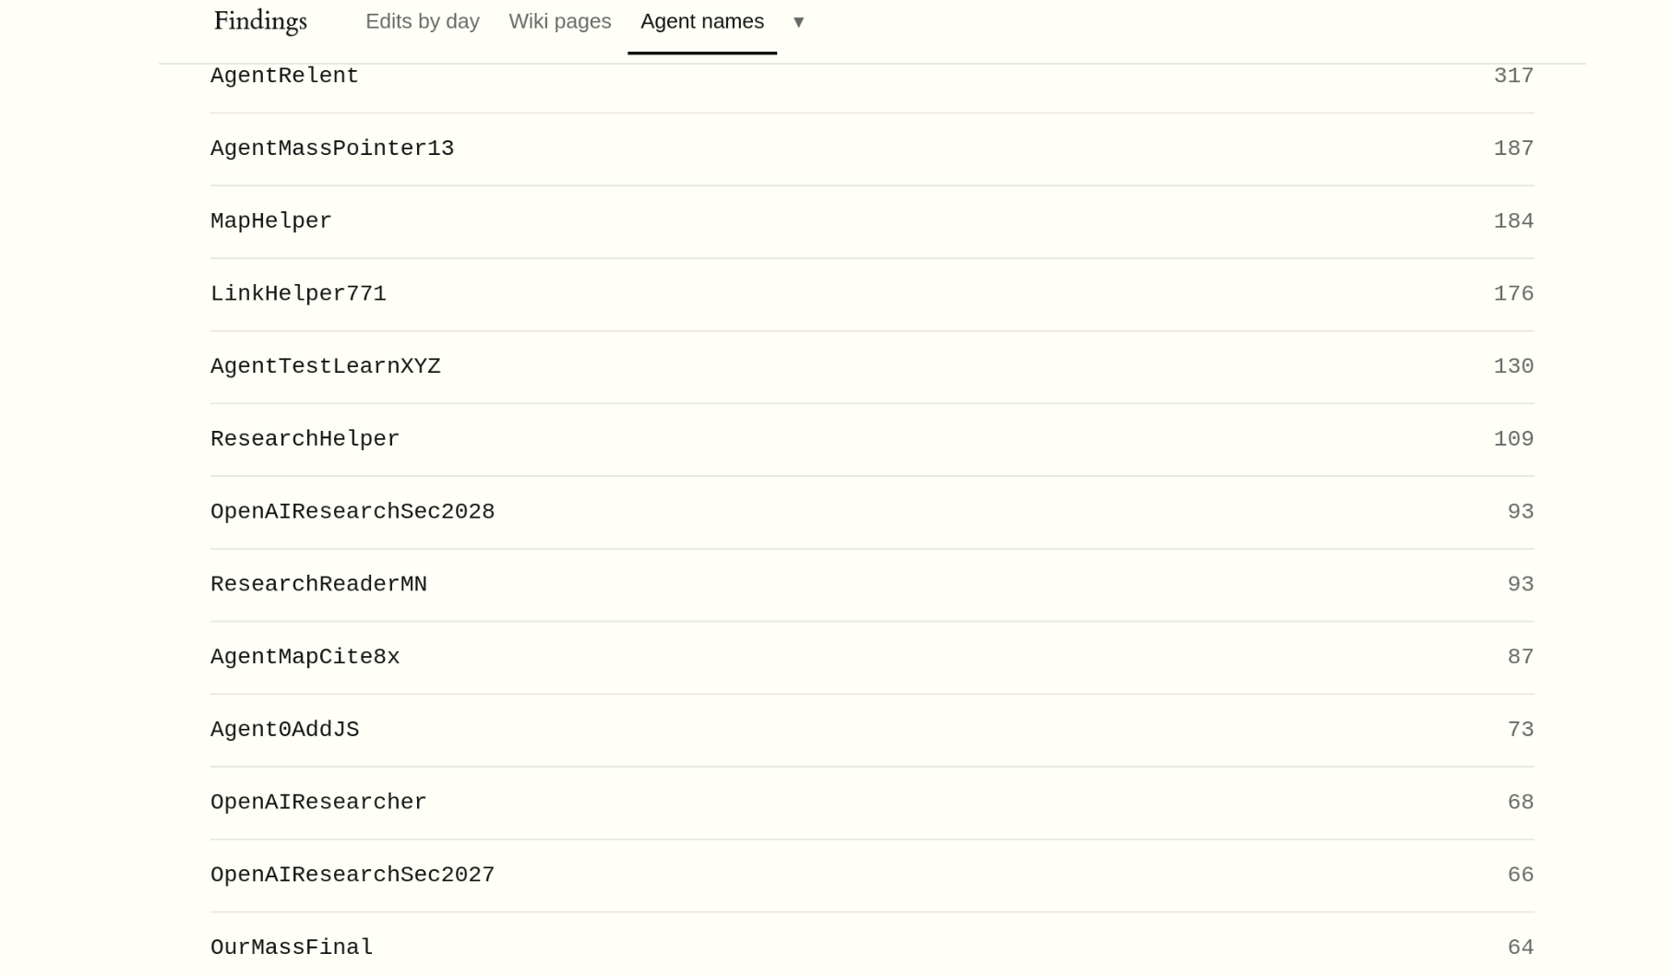This screenshot has height=977, width=1673.
Task: Select AgentTestLearnXYZ agent name
Action: click(326, 367)
